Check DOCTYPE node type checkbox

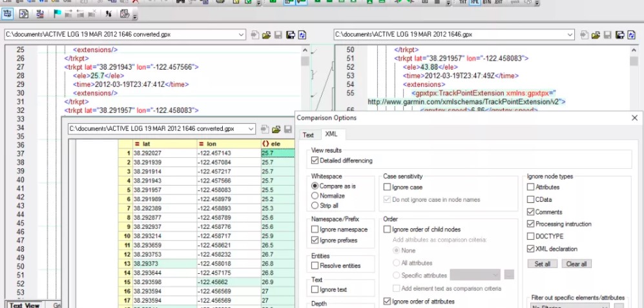pyautogui.click(x=531, y=236)
